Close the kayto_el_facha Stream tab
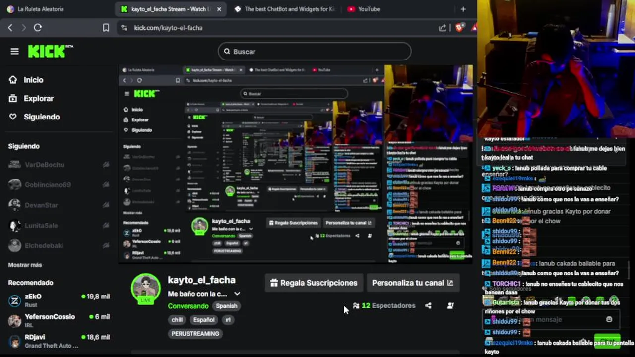This screenshot has height=357, width=635. [219, 9]
